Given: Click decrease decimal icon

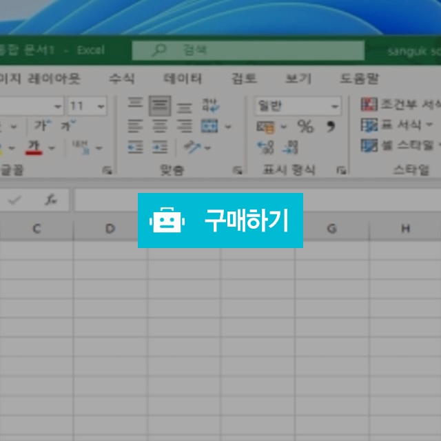Looking at the screenshot, I should pos(290,147).
